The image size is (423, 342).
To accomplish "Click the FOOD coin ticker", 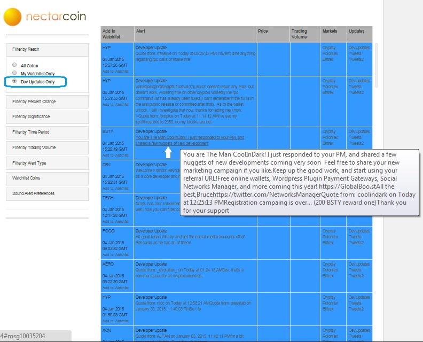I will point(108,231).
